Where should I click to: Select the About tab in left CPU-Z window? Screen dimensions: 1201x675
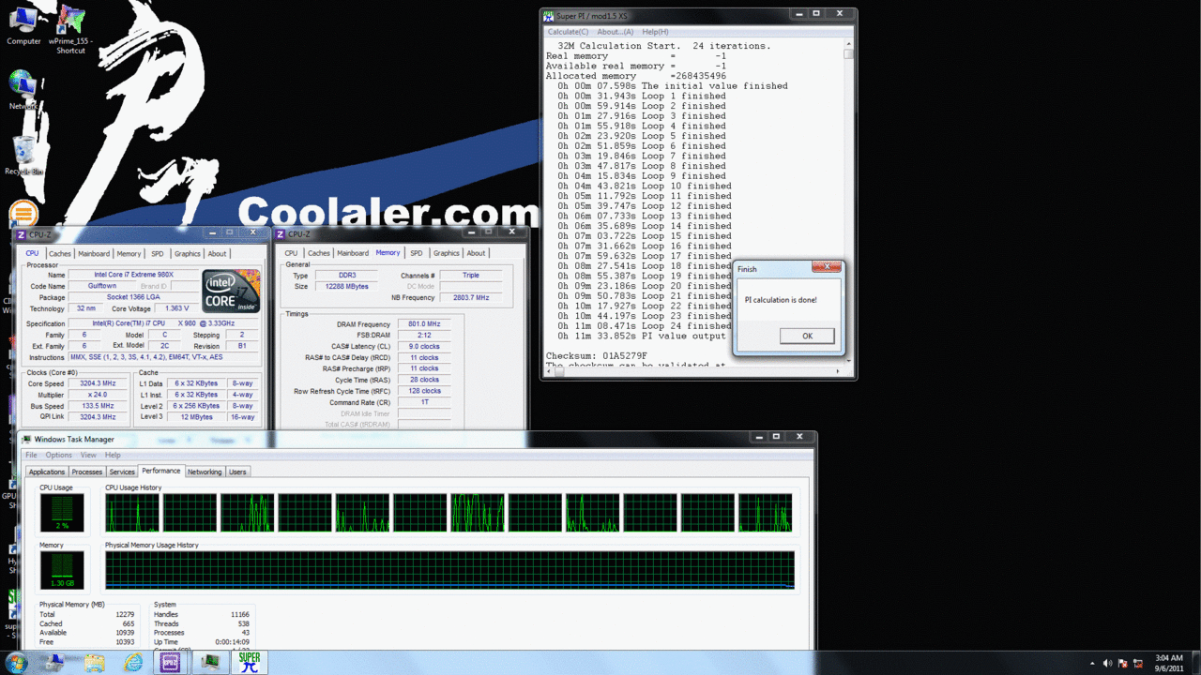coord(217,253)
